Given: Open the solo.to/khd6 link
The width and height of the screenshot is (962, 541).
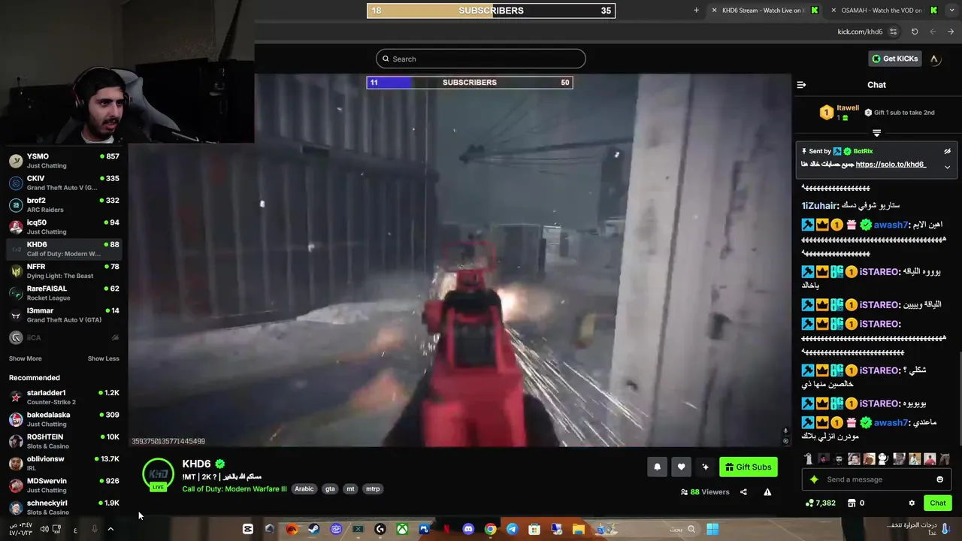Looking at the screenshot, I should pos(891,165).
